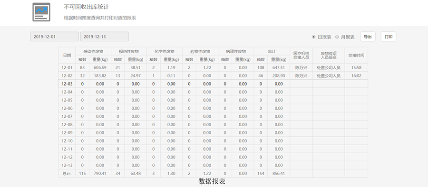Click the 导出 button
Viewport: 428px width, 187px height.
click(x=368, y=37)
